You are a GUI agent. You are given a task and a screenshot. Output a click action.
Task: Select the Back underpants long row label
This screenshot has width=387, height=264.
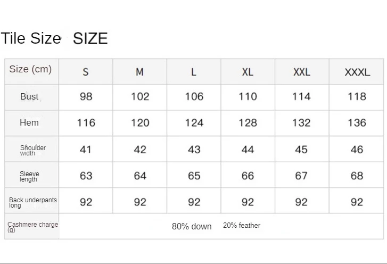[x=32, y=202]
